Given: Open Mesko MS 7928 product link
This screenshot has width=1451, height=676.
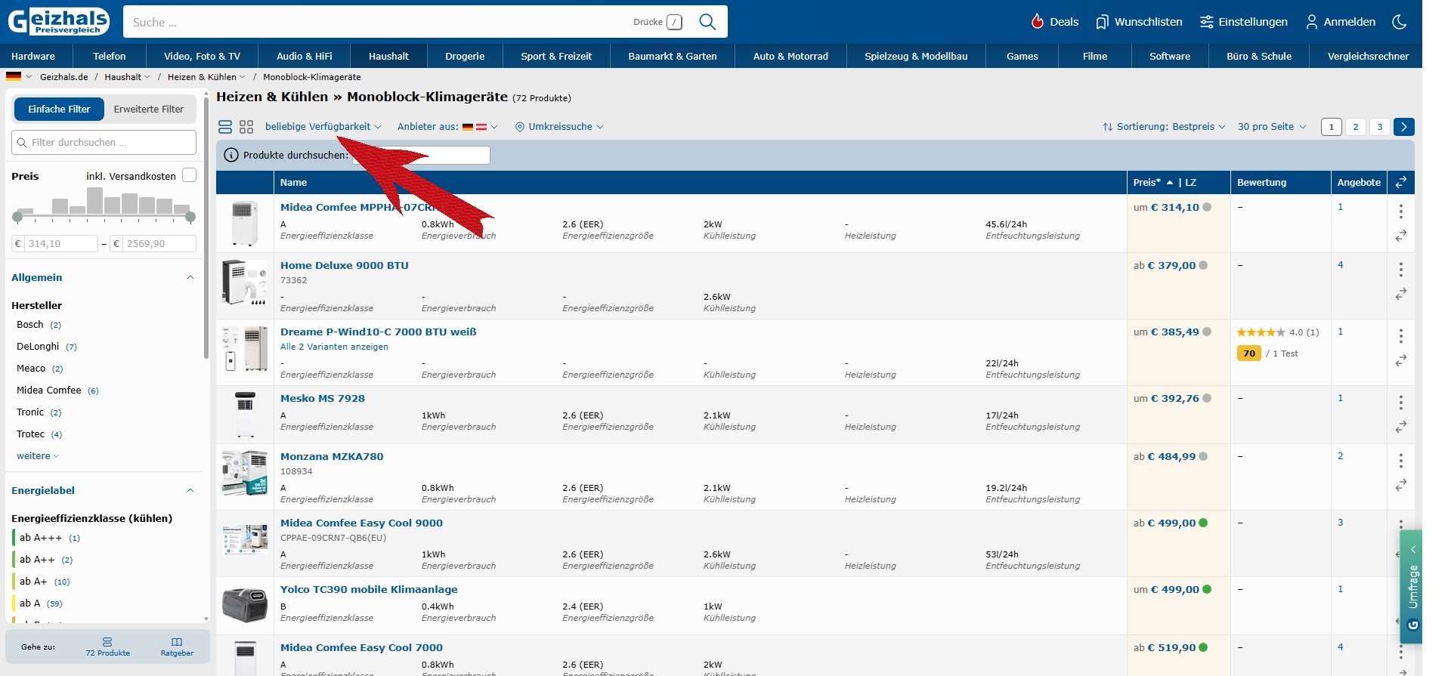Looking at the screenshot, I should 323,399.
